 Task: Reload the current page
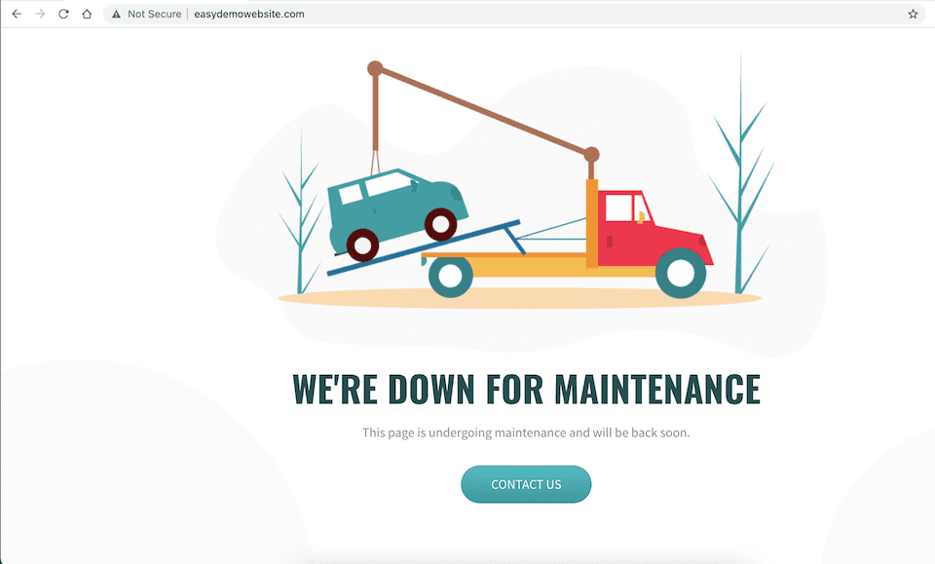coord(64,14)
